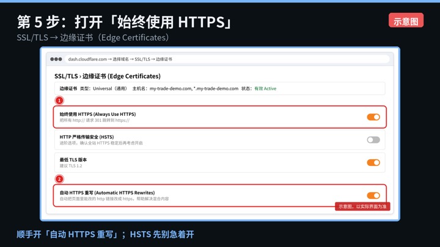Select the 始终使用 HTTPS (Always Use HTTPS) label
440x247 pixels.
[x=98, y=114]
